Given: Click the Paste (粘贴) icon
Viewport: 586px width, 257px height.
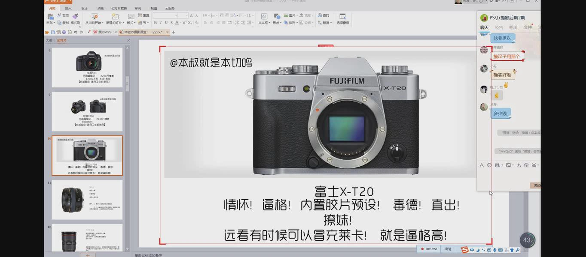Looking at the screenshot, I should [50, 17].
